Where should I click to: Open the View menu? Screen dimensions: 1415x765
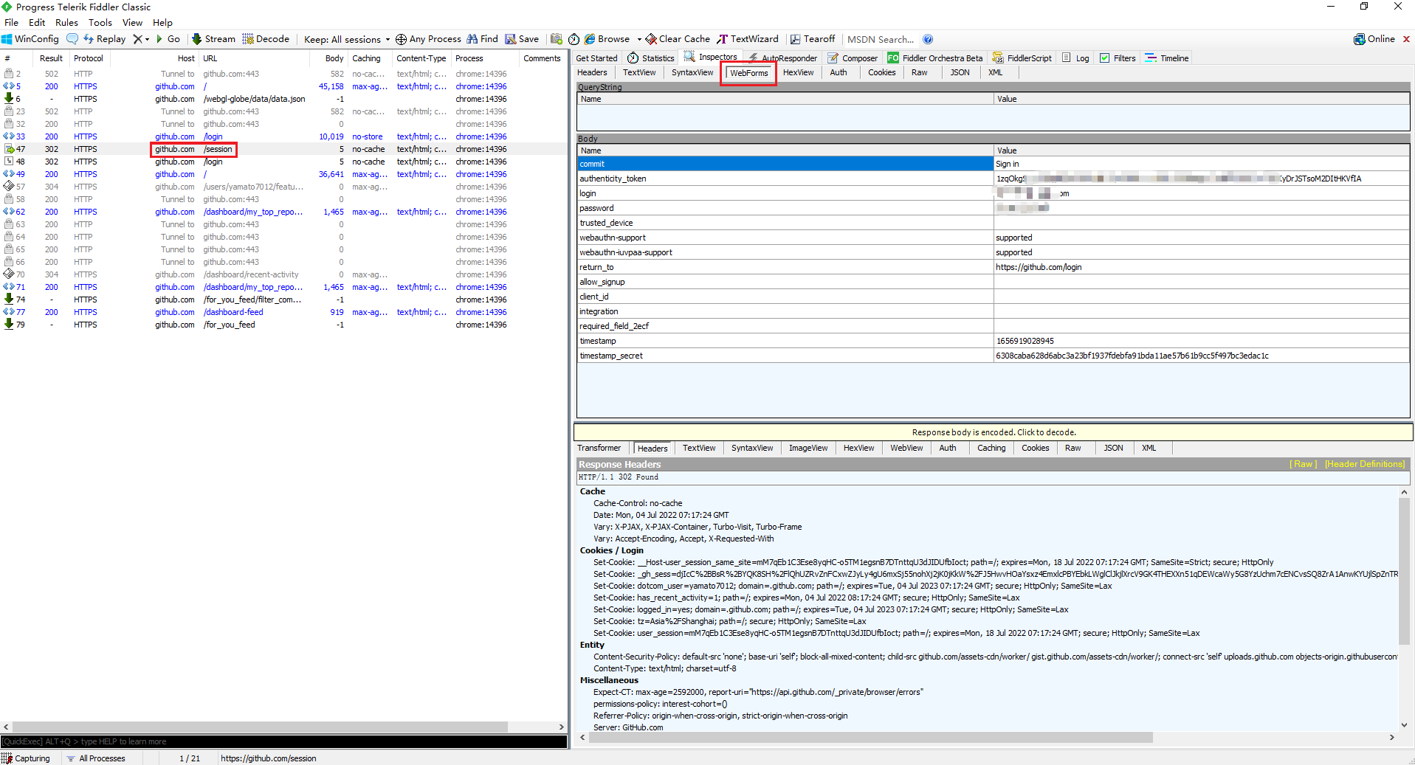133,22
